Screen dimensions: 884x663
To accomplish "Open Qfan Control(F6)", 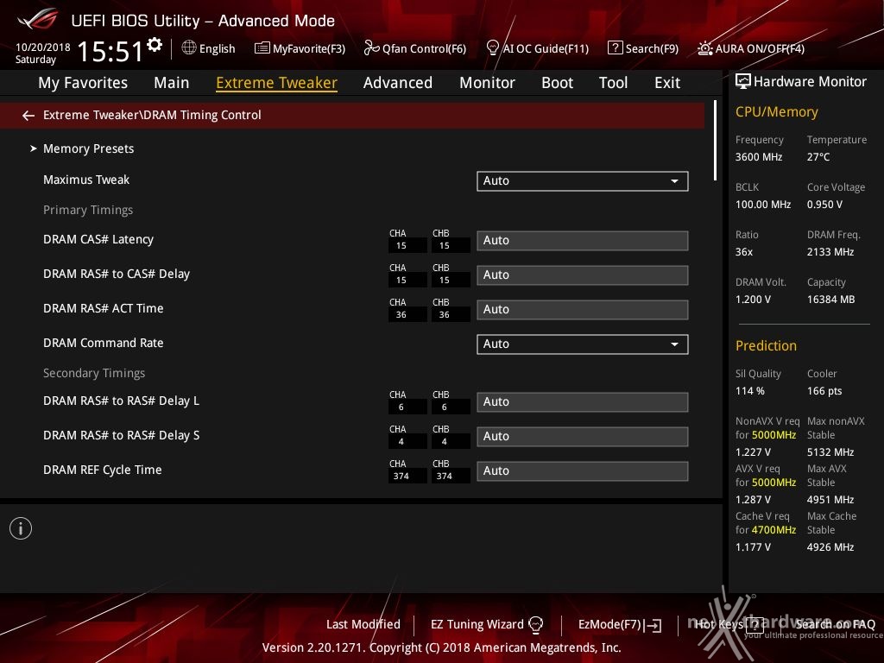I will coord(415,48).
